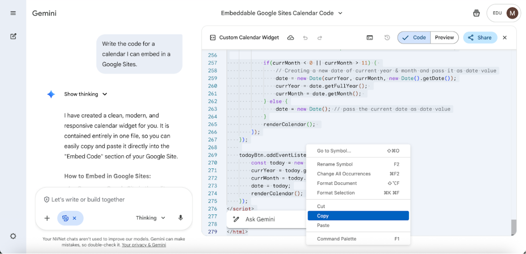
Task: Click the Gemini logo text
Action: coord(44,13)
